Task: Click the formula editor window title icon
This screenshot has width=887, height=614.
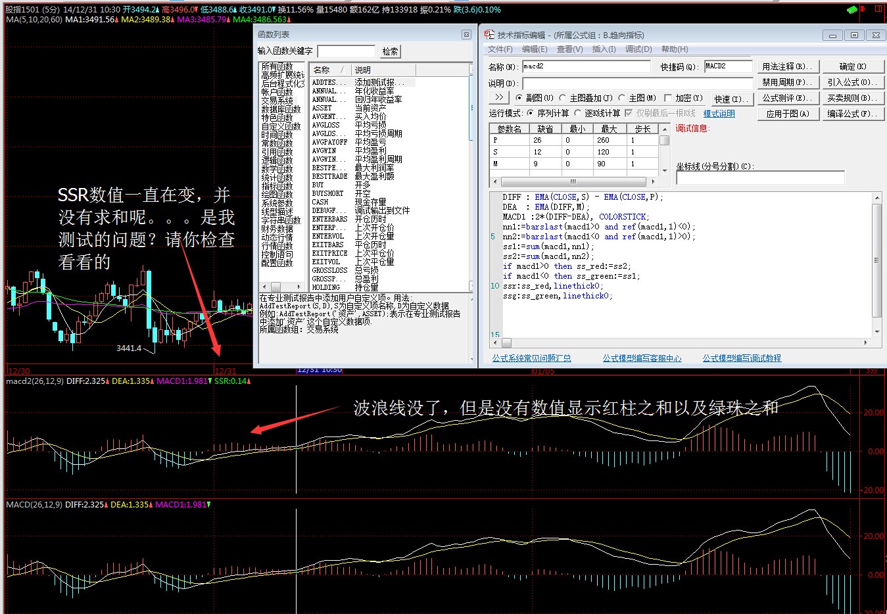Action: click(489, 35)
